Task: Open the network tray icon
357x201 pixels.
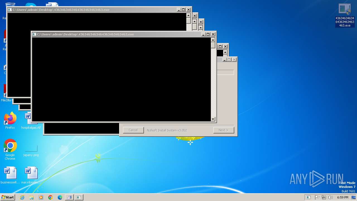Action: 324,197
